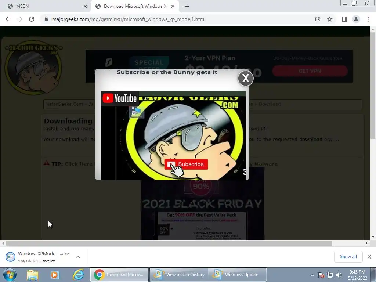Viewport: 376px width, 282px height.
Task: Click the Subscribe or the Bunny title
Action: pyautogui.click(x=167, y=72)
